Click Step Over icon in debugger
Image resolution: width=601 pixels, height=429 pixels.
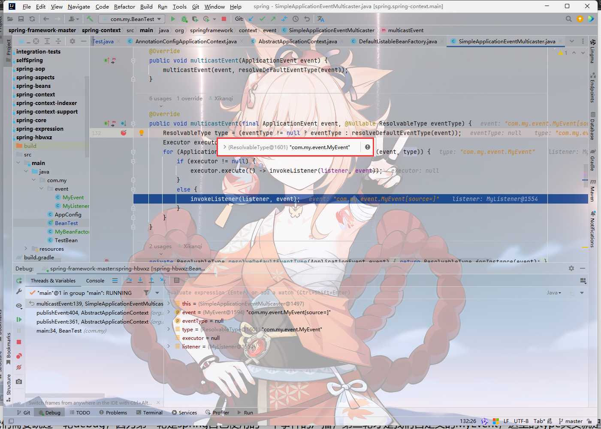click(129, 280)
